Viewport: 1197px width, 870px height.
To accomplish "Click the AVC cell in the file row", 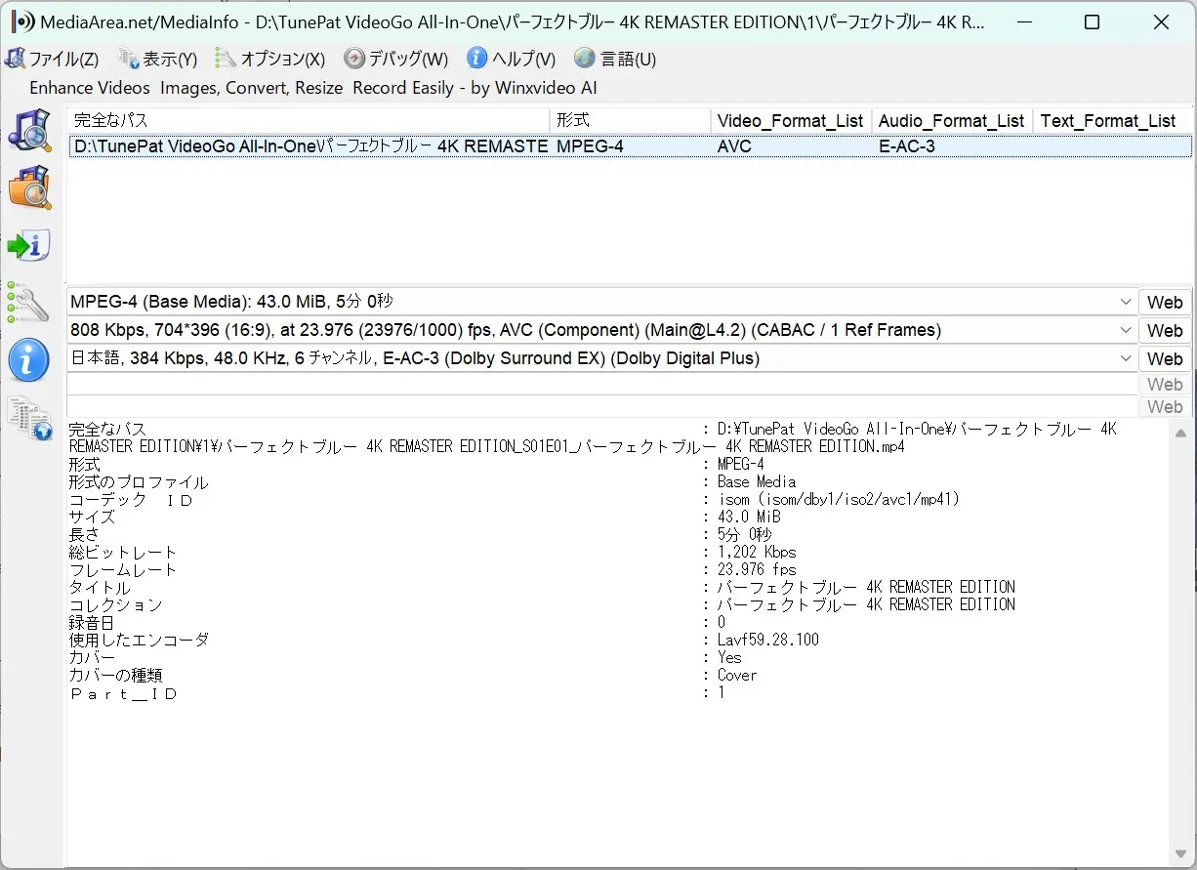I will pos(733,146).
